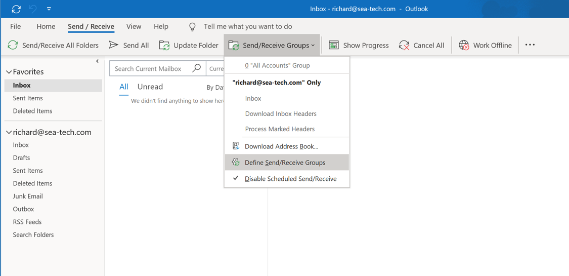Open the ribbon overflow three-dots menu
569x276 pixels.
tap(530, 45)
